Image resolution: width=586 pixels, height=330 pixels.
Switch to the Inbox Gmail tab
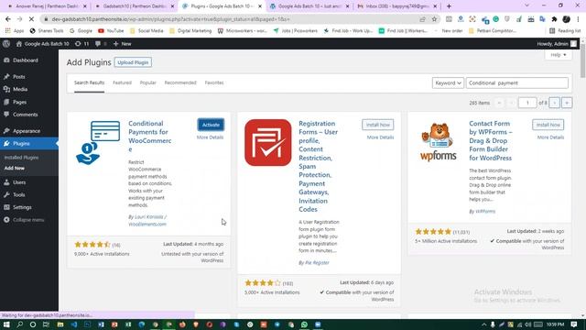click(396, 6)
